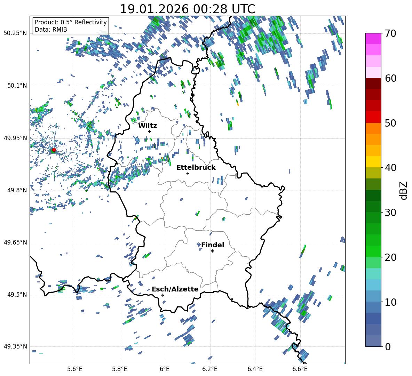
Task: Click the 70 tick on the colorbar
Action: point(390,34)
